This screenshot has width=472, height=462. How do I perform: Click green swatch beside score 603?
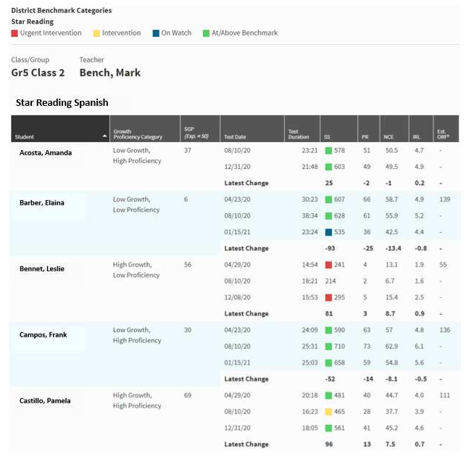[x=328, y=167]
